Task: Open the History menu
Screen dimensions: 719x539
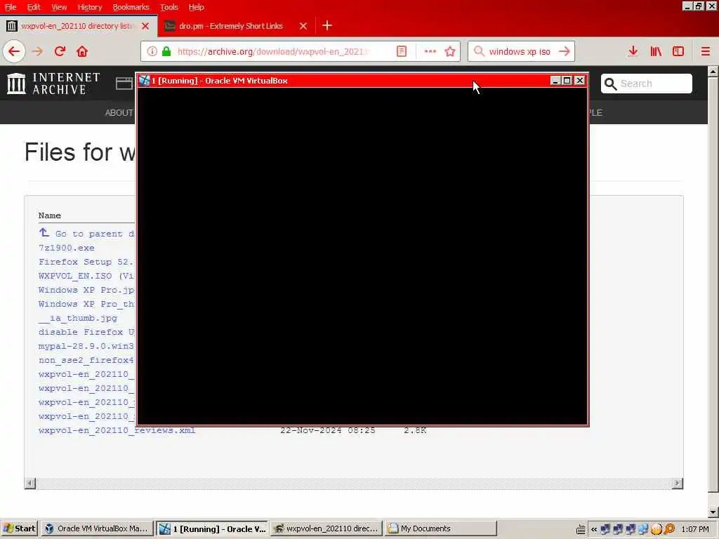Action: pos(89,7)
